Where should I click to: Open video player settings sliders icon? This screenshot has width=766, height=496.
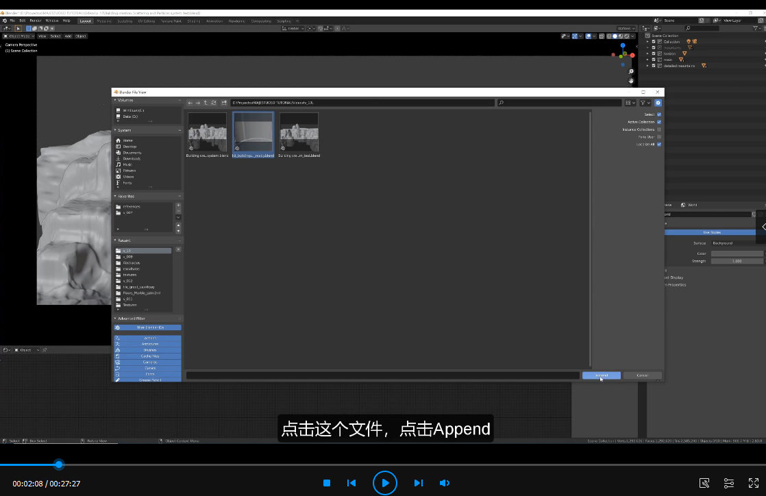point(729,483)
